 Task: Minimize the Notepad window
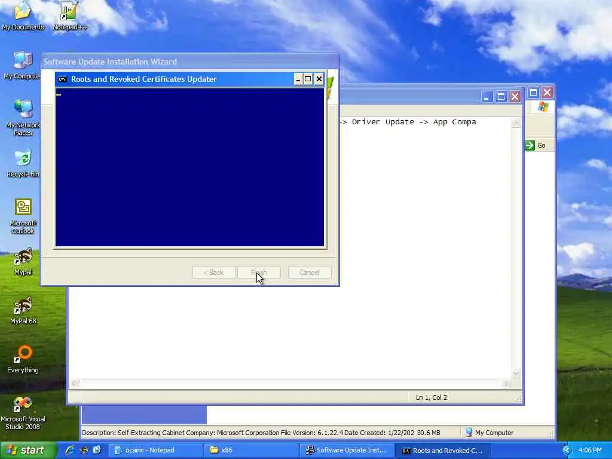(486, 96)
